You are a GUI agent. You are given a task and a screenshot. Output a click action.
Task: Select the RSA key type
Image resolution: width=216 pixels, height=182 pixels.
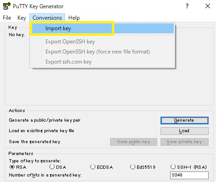18,167
